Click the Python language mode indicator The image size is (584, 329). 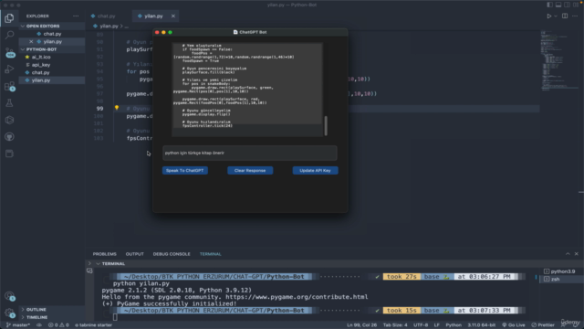(x=454, y=325)
